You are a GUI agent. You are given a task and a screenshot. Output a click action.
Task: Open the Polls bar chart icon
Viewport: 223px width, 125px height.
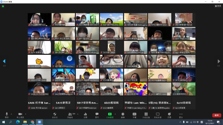point(85,114)
